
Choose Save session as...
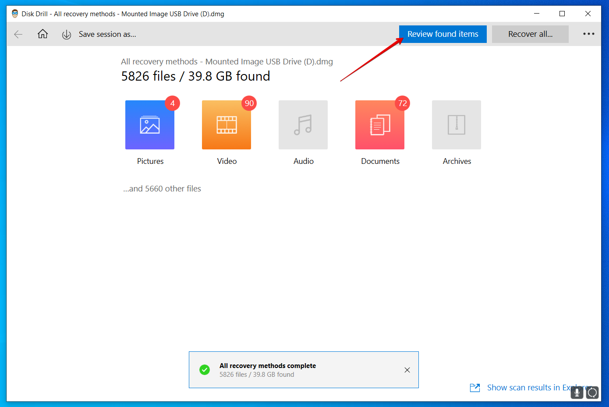[x=107, y=34]
